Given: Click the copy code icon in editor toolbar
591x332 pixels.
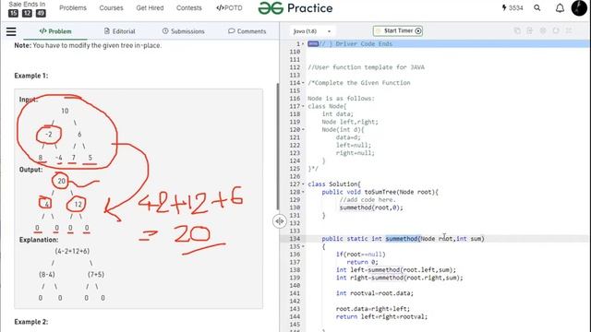Looking at the screenshot, I should (x=517, y=30).
